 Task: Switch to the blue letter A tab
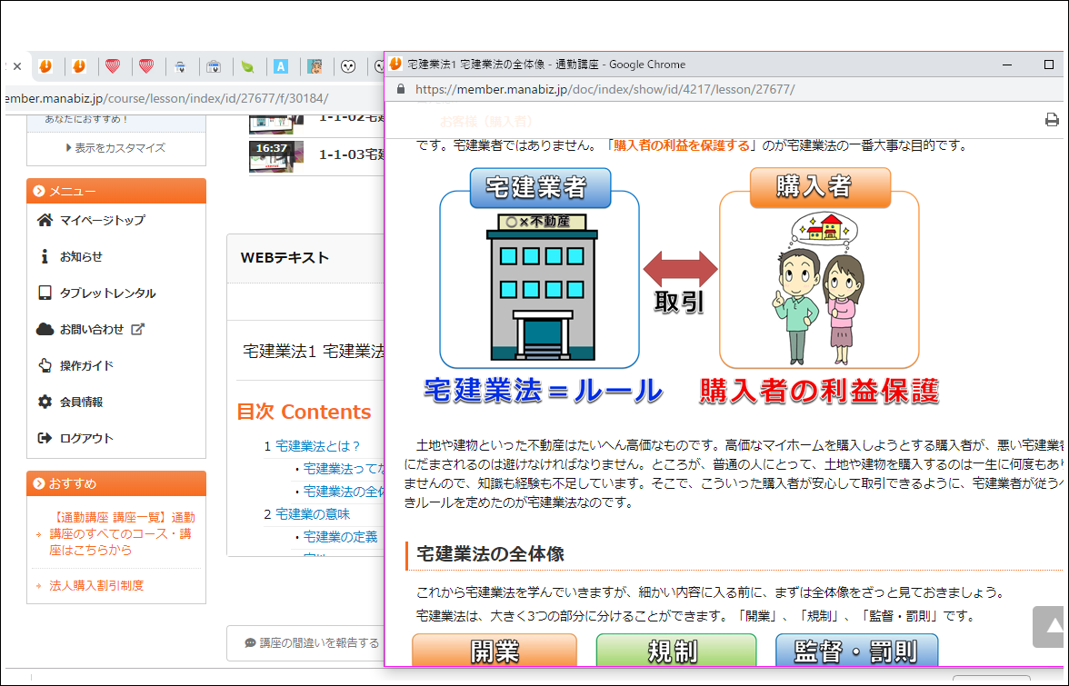[x=281, y=66]
